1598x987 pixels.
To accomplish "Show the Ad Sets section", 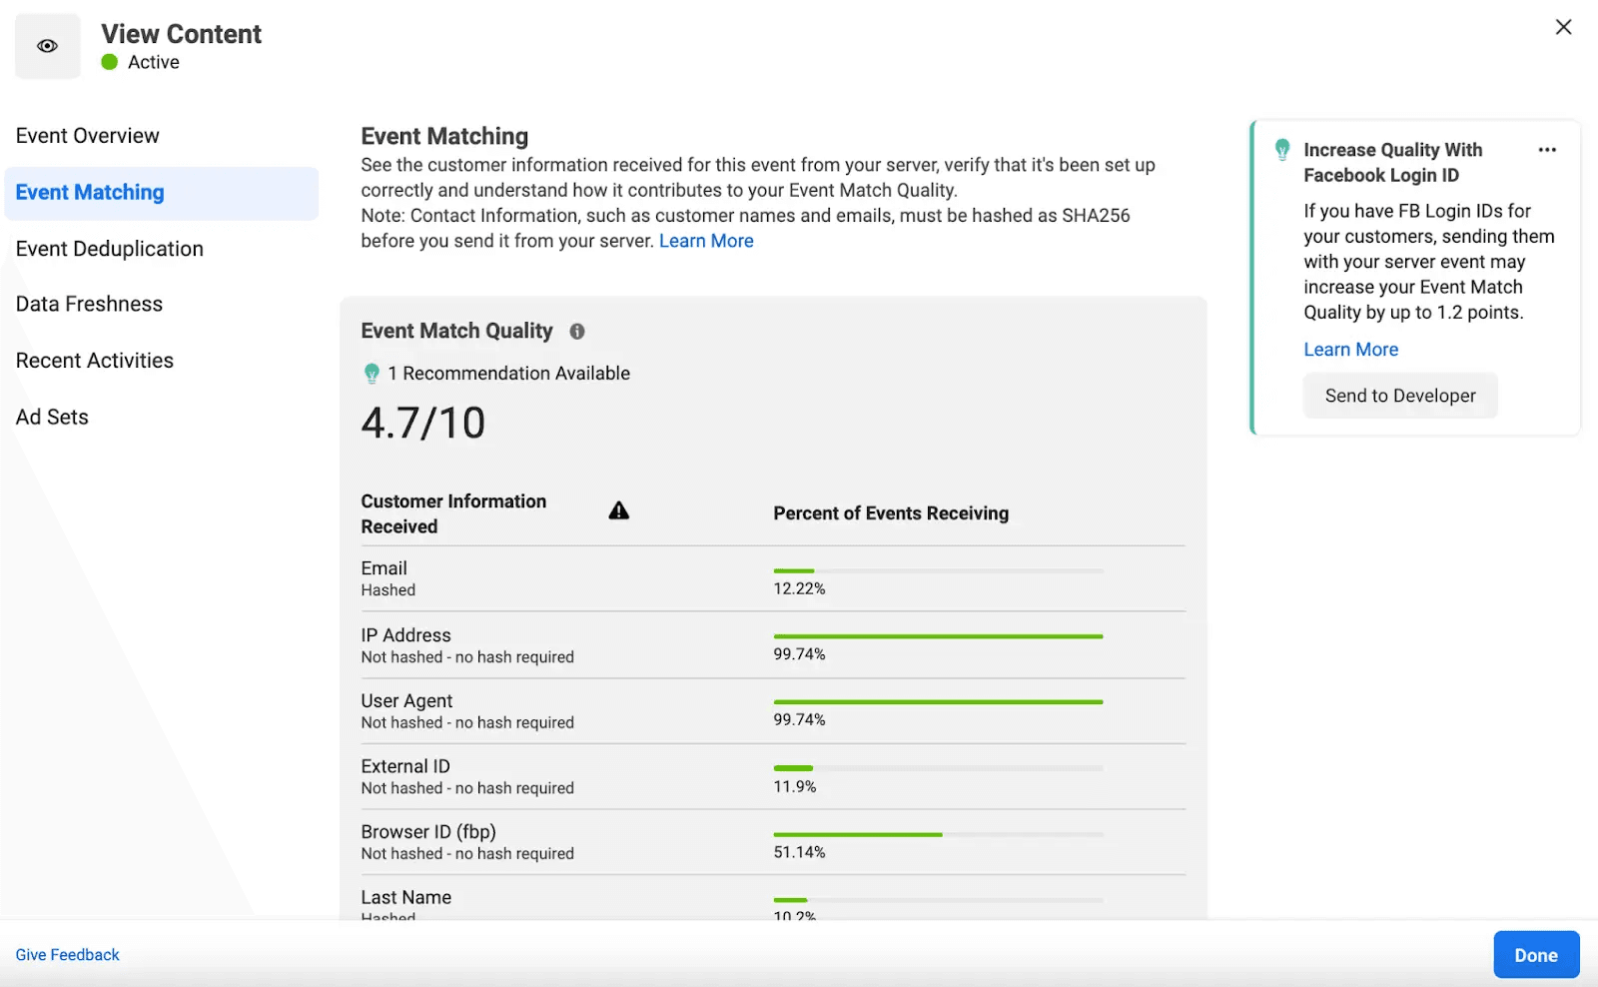I will tap(52, 418).
